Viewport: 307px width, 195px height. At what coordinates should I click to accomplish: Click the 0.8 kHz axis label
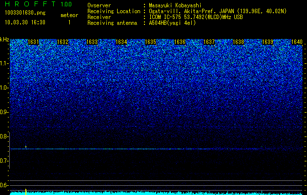[4, 136]
